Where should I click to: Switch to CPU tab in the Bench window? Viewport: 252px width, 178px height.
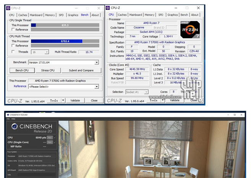tap(12, 15)
